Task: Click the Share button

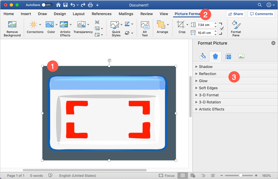Action: pyautogui.click(x=235, y=14)
